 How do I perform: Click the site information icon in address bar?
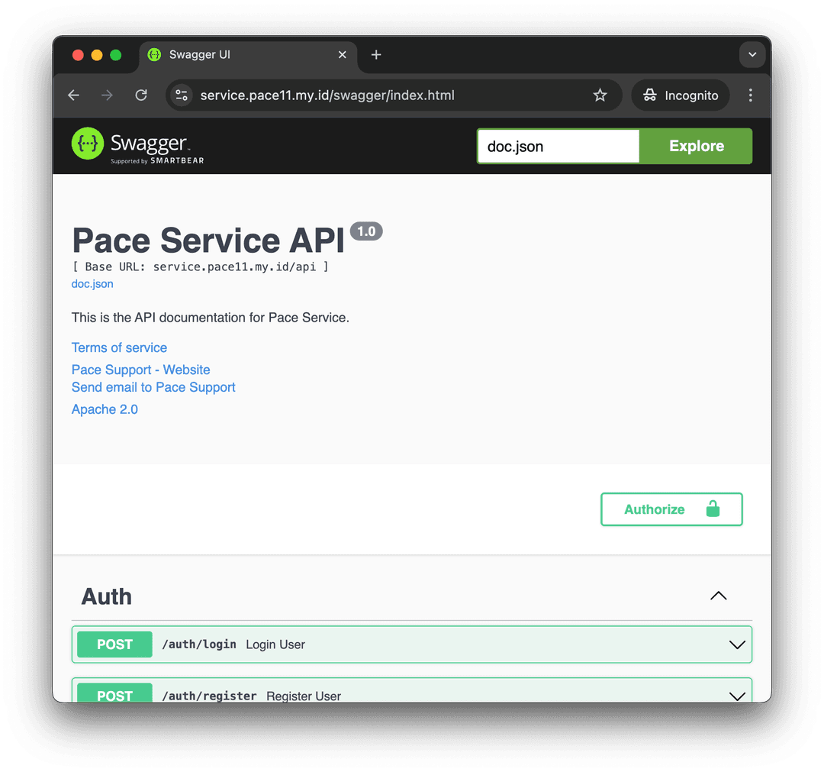click(180, 95)
